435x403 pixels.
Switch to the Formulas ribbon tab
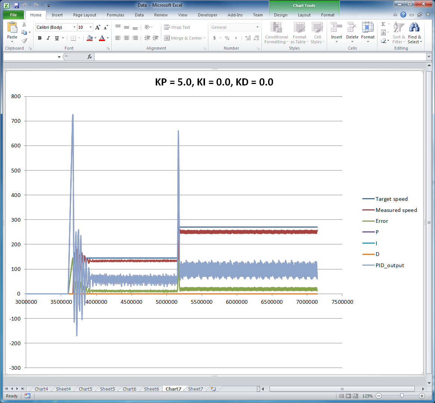(x=115, y=15)
